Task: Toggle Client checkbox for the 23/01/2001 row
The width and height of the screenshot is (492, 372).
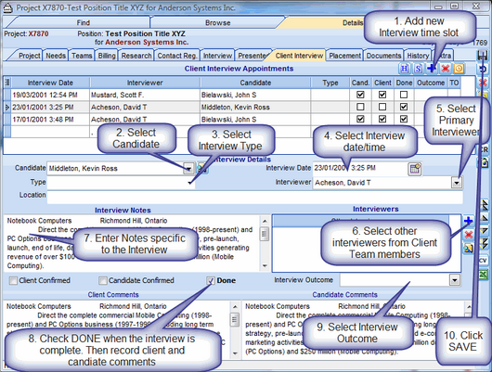Action: click(x=382, y=107)
